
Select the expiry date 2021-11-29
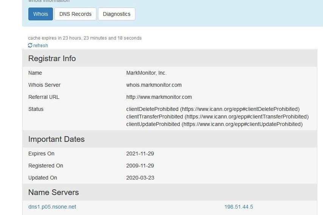(x=140, y=154)
